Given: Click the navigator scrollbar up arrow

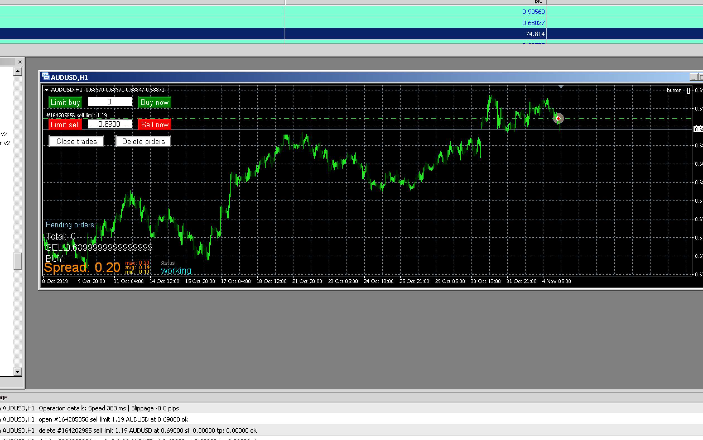Looking at the screenshot, I should [18, 71].
